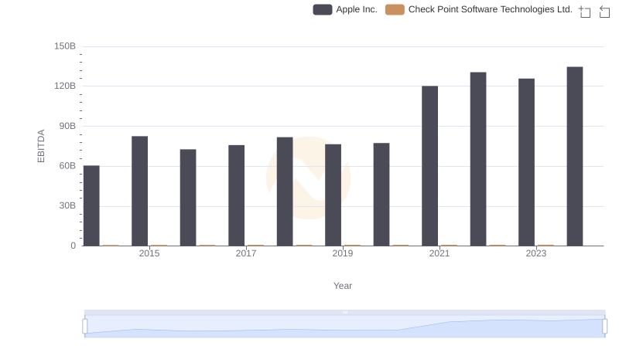Select the 2015 Apple bar
The height and width of the screenshot is (356, 619).
point(140,191)
